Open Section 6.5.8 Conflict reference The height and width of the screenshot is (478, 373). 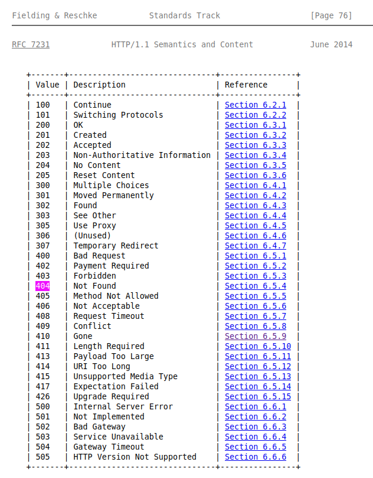256,326
